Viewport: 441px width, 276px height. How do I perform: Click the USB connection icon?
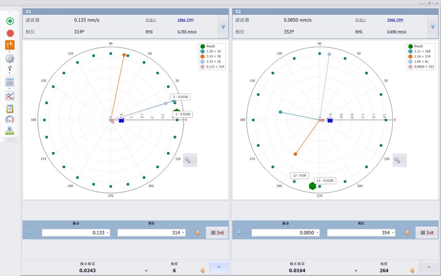pos(10,69)
